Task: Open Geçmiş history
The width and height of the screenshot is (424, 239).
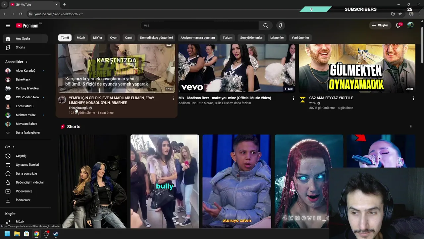Action: tap(25, 156)
